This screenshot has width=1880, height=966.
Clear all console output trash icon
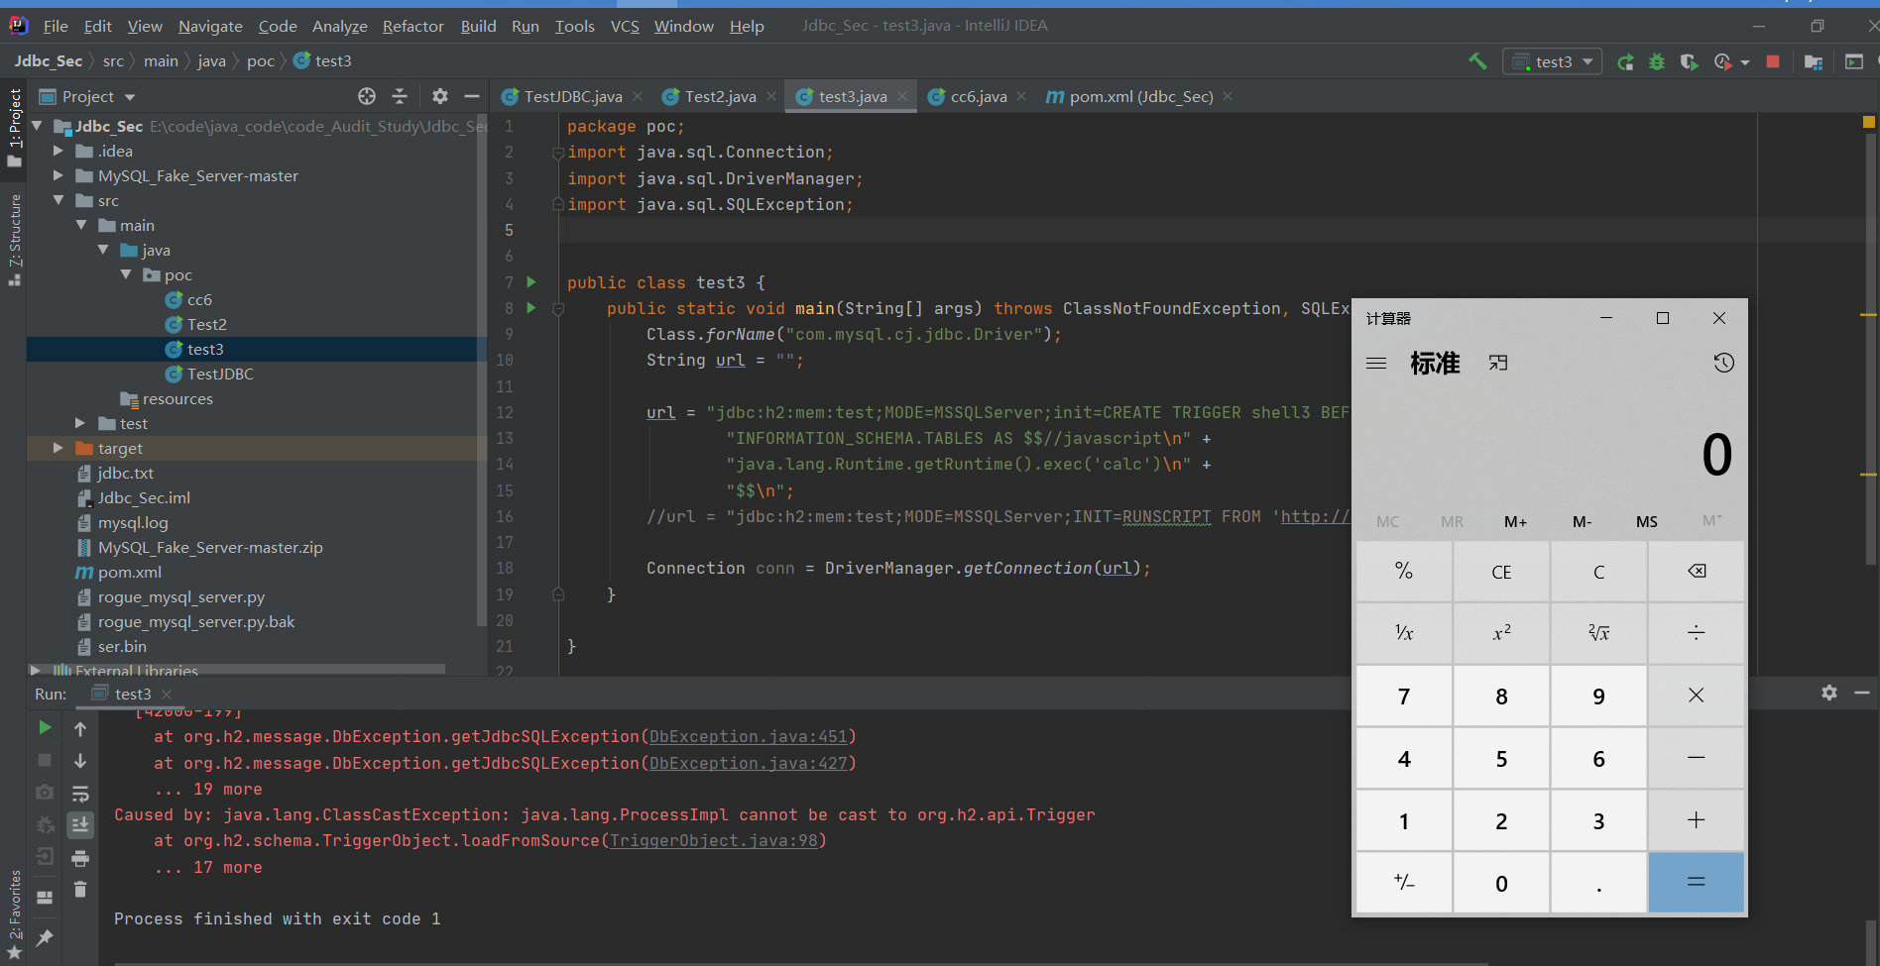click(x=80, y=890)
